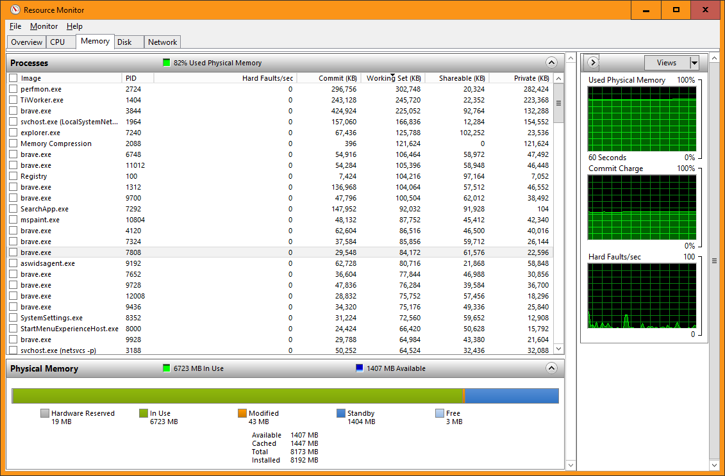Viewport: 725px width, 476px height.
Task: Hide the graphs pane with arrow button
Action: (x=592, y=63)
